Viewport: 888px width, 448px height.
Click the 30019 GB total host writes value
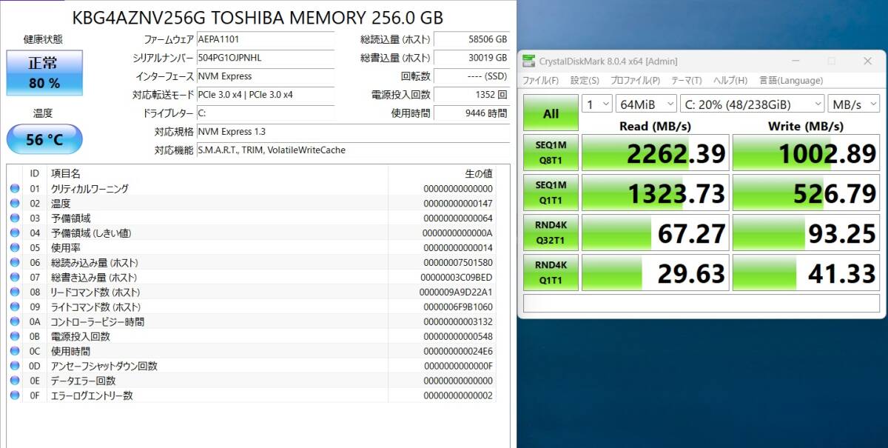click(x=471, y=58)
